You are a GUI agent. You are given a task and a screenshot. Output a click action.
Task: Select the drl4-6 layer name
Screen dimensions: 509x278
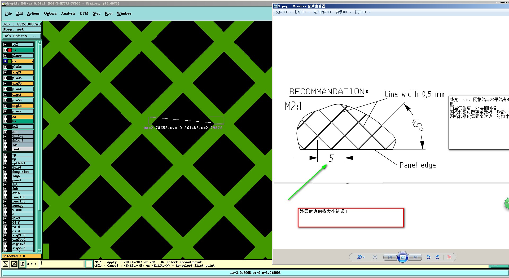(23, 141)
